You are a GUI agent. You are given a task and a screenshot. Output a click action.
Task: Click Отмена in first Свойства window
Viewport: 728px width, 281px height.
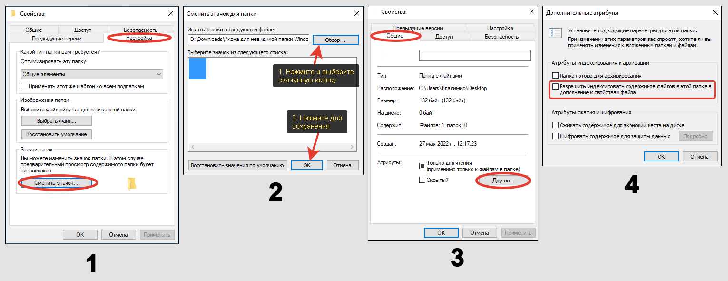[x=118, y=234]
